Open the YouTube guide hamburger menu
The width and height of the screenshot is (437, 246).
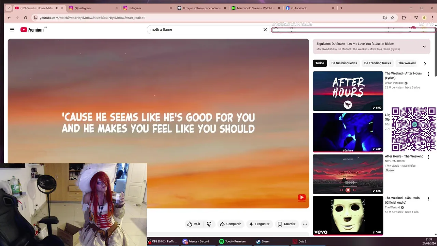[x=12, y=30]
